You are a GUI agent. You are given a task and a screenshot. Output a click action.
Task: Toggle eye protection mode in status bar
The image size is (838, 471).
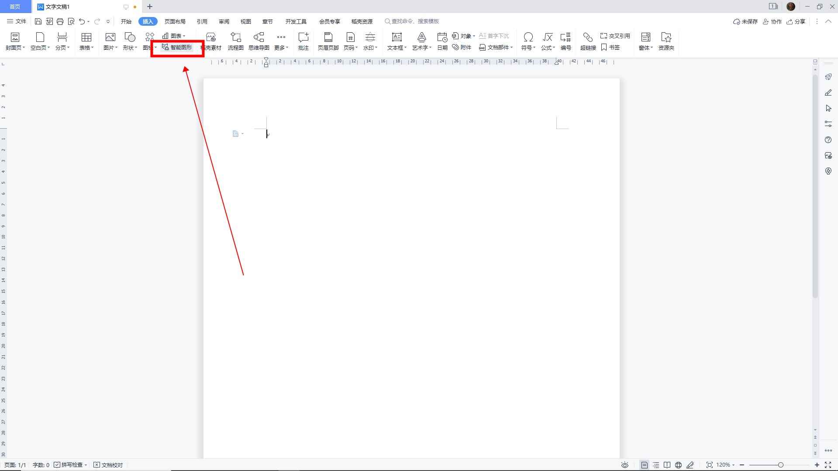625,465
